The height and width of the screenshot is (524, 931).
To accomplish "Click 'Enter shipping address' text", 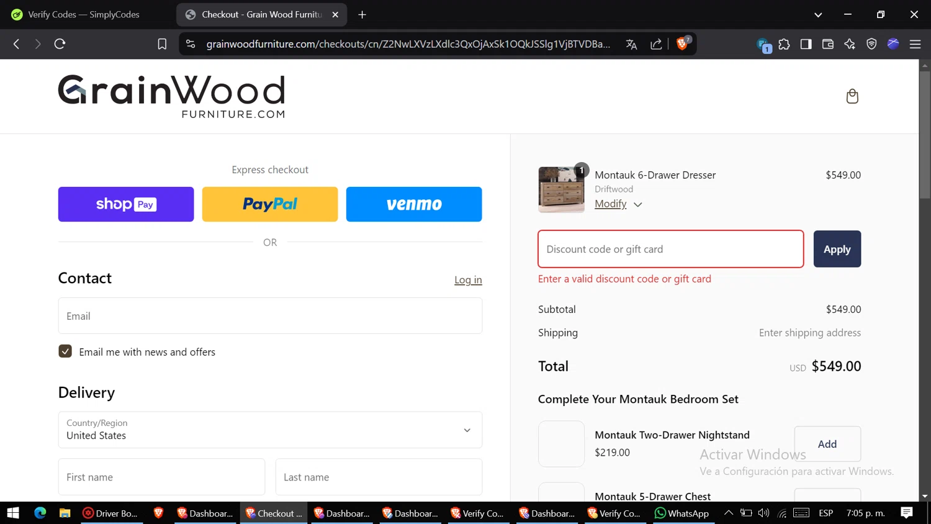I will coord(810,333).
